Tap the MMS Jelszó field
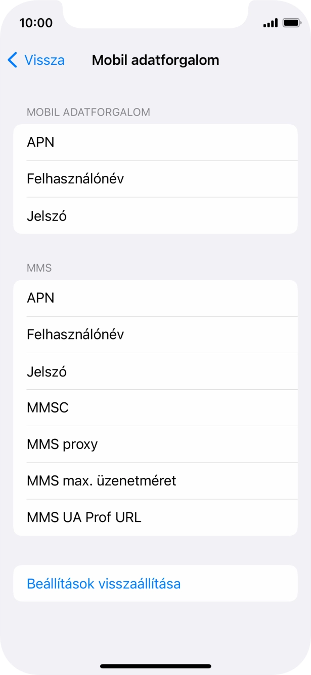 (x=155, y=371)
